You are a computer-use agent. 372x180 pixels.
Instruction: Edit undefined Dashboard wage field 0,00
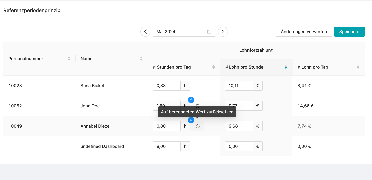click(x=239, y=146)
